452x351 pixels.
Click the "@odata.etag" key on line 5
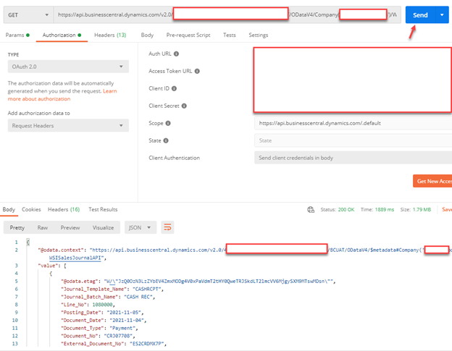pos(80,282)
